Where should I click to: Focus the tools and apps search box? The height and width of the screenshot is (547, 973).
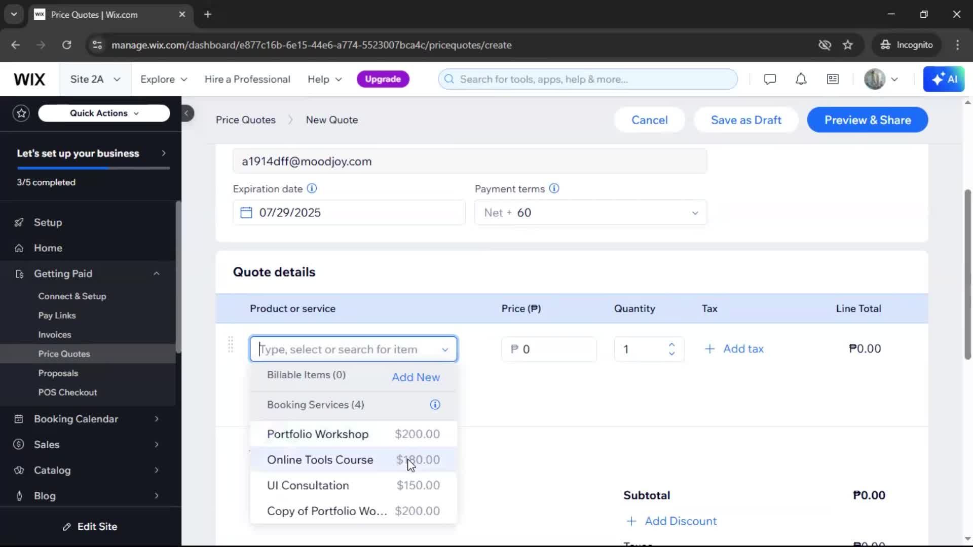pyautogui.click(x=588, y=79)
